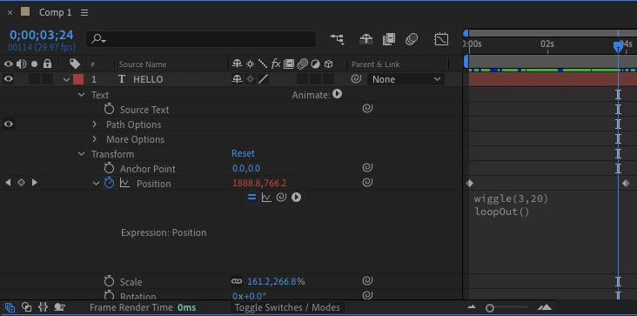Hide the HELLO layer video eye
The height and width of the screenshot is (316, 637).
[x=8, y=79]
